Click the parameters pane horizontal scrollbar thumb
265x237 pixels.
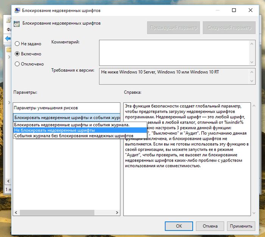click(57, 212)
